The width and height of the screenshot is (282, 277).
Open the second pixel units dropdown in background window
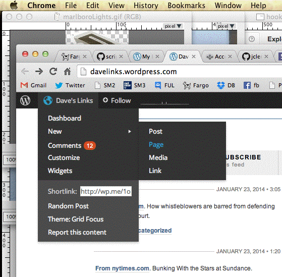226,26
